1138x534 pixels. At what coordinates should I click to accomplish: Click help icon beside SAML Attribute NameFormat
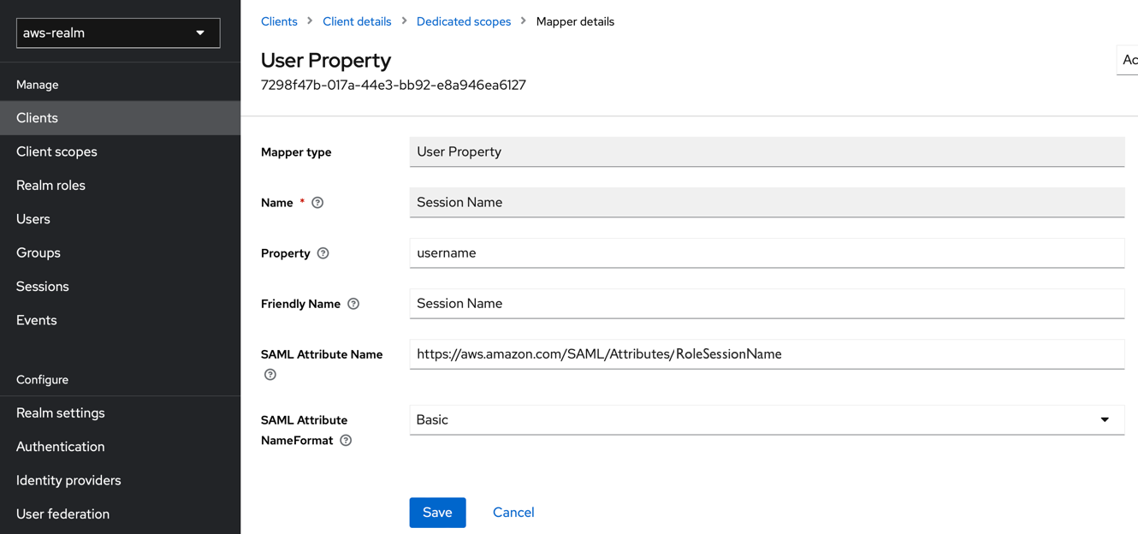(x=346, y=441)
